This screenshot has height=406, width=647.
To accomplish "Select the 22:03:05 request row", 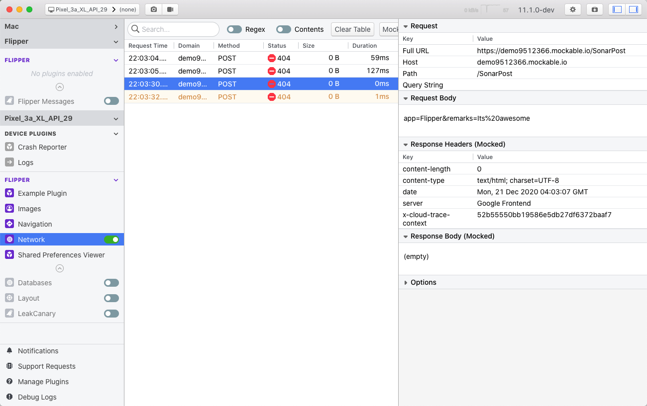I will (261, 71).
